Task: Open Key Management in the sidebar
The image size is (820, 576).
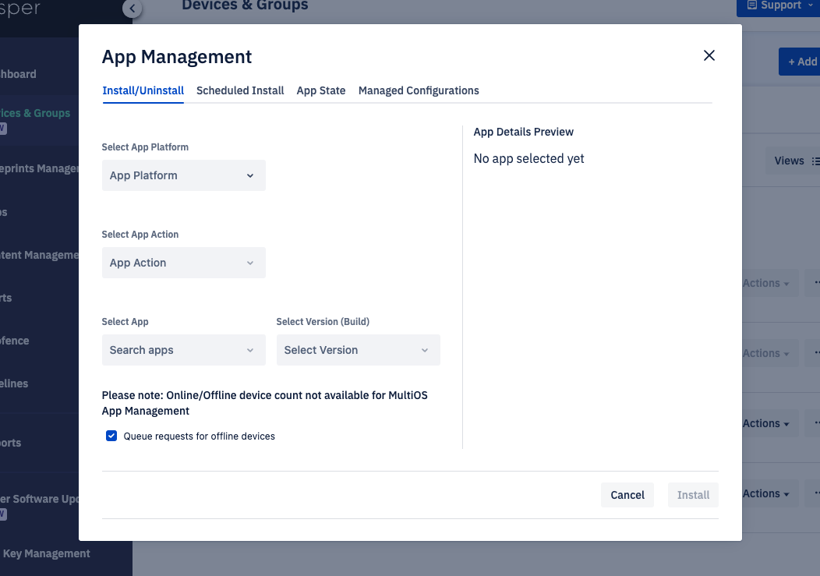Action: [47, 553]
